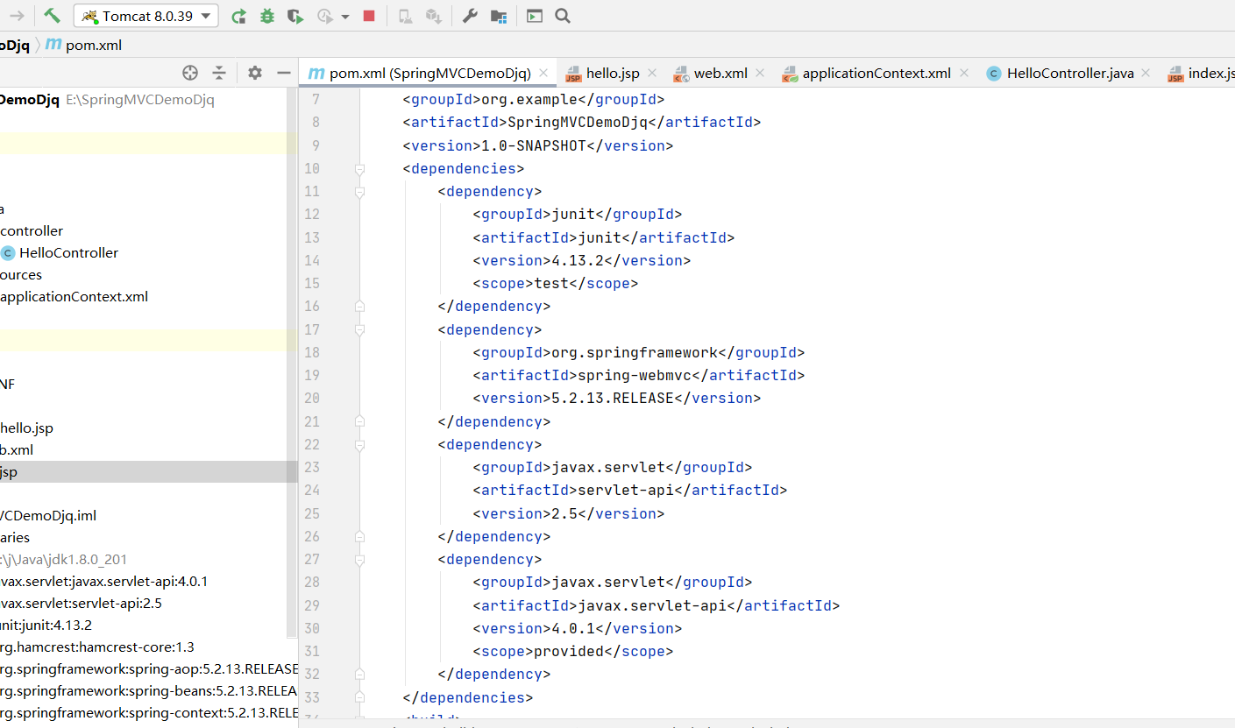Select spring-beans:5.2.13 library entry
The width and height of the screenshot is (1235, 728).
tap(149, 690)
